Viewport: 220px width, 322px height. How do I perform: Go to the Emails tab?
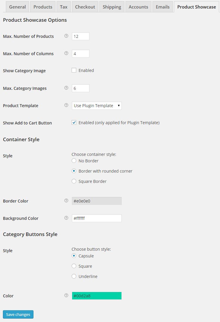(163, 7)
